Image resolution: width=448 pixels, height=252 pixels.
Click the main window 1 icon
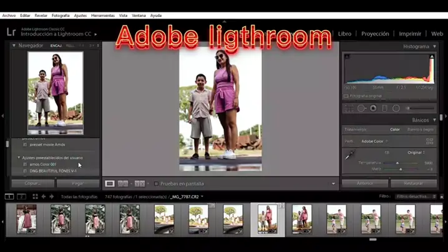pyautogui.click(x=9, y=196)
